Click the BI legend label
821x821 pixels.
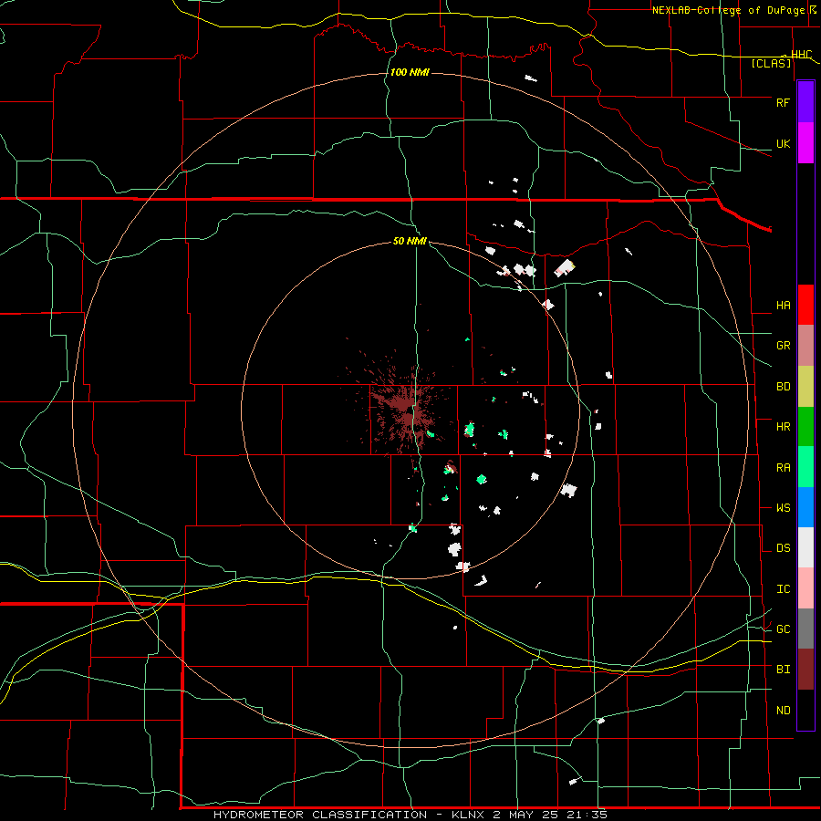pyautogui.click(x=783, y=669)
